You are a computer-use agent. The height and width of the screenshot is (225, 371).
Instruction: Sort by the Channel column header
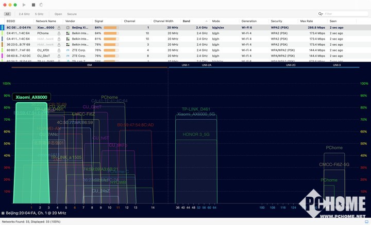pyautogui.click(x=129, y=21)
